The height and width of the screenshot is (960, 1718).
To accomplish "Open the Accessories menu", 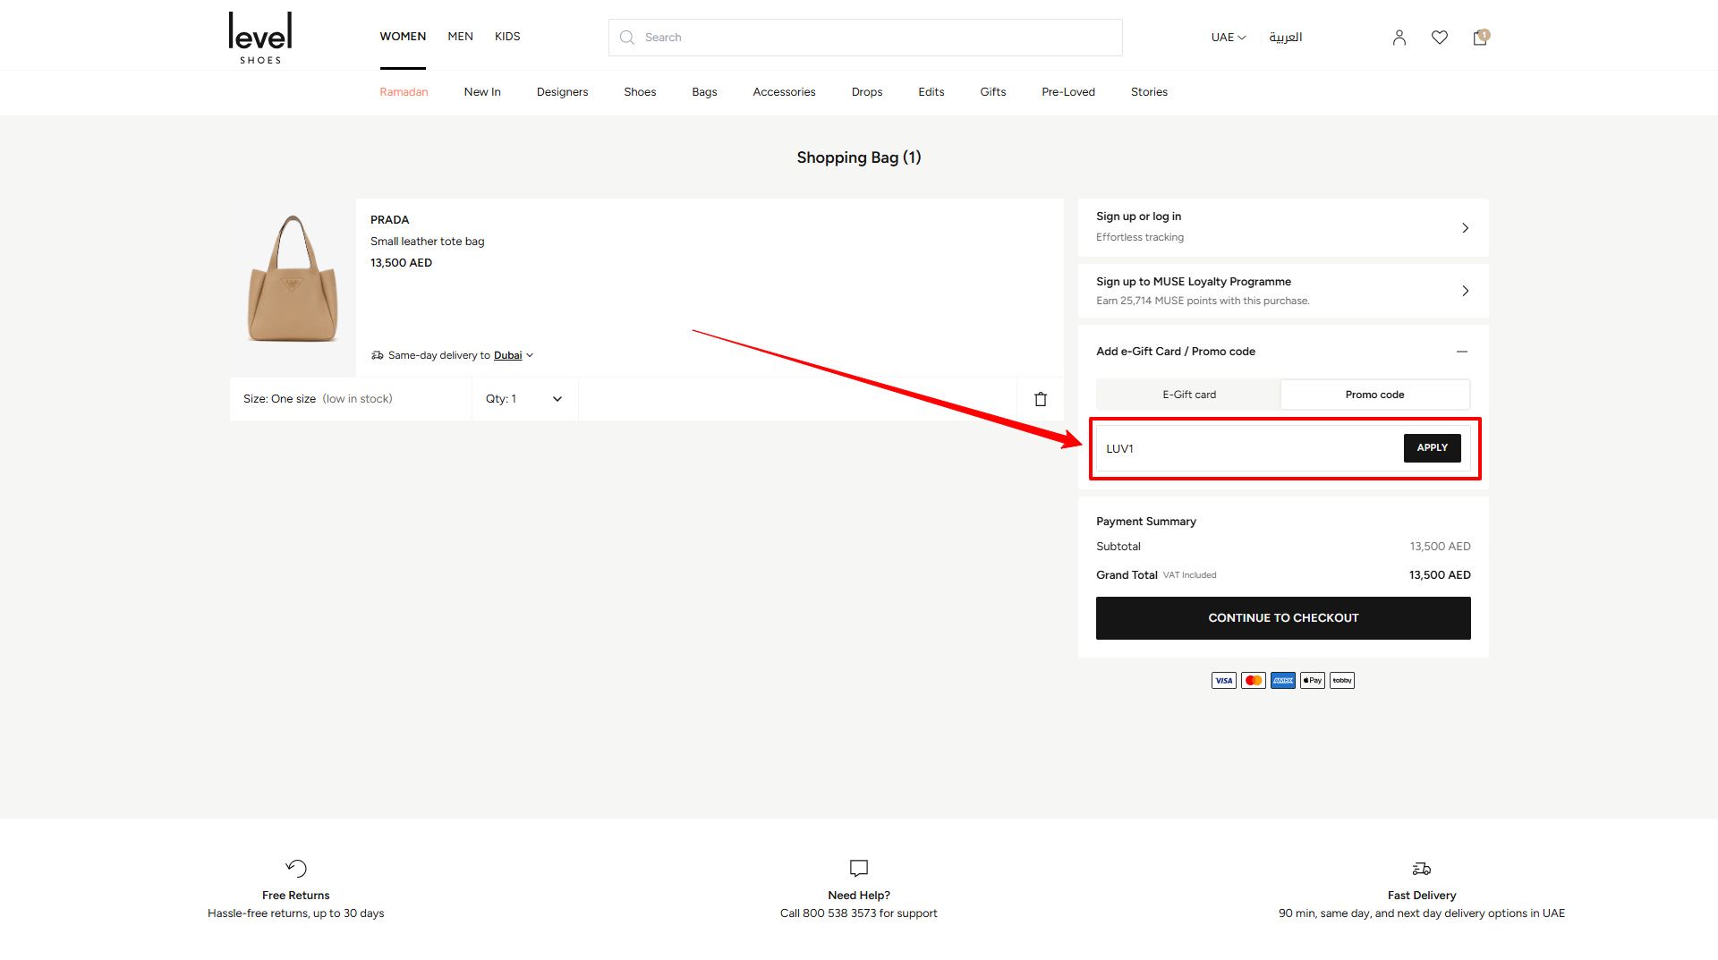I will tap(784, 92).
